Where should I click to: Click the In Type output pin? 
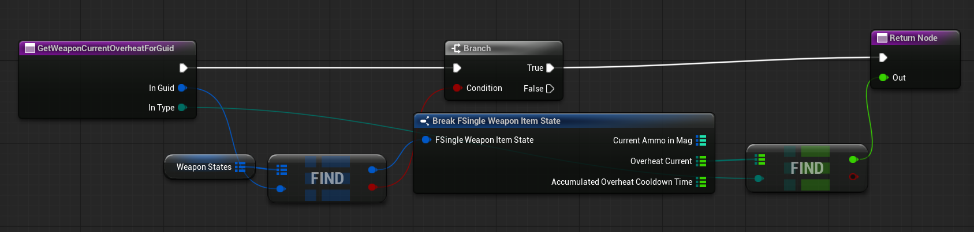[x=182, y=108]
